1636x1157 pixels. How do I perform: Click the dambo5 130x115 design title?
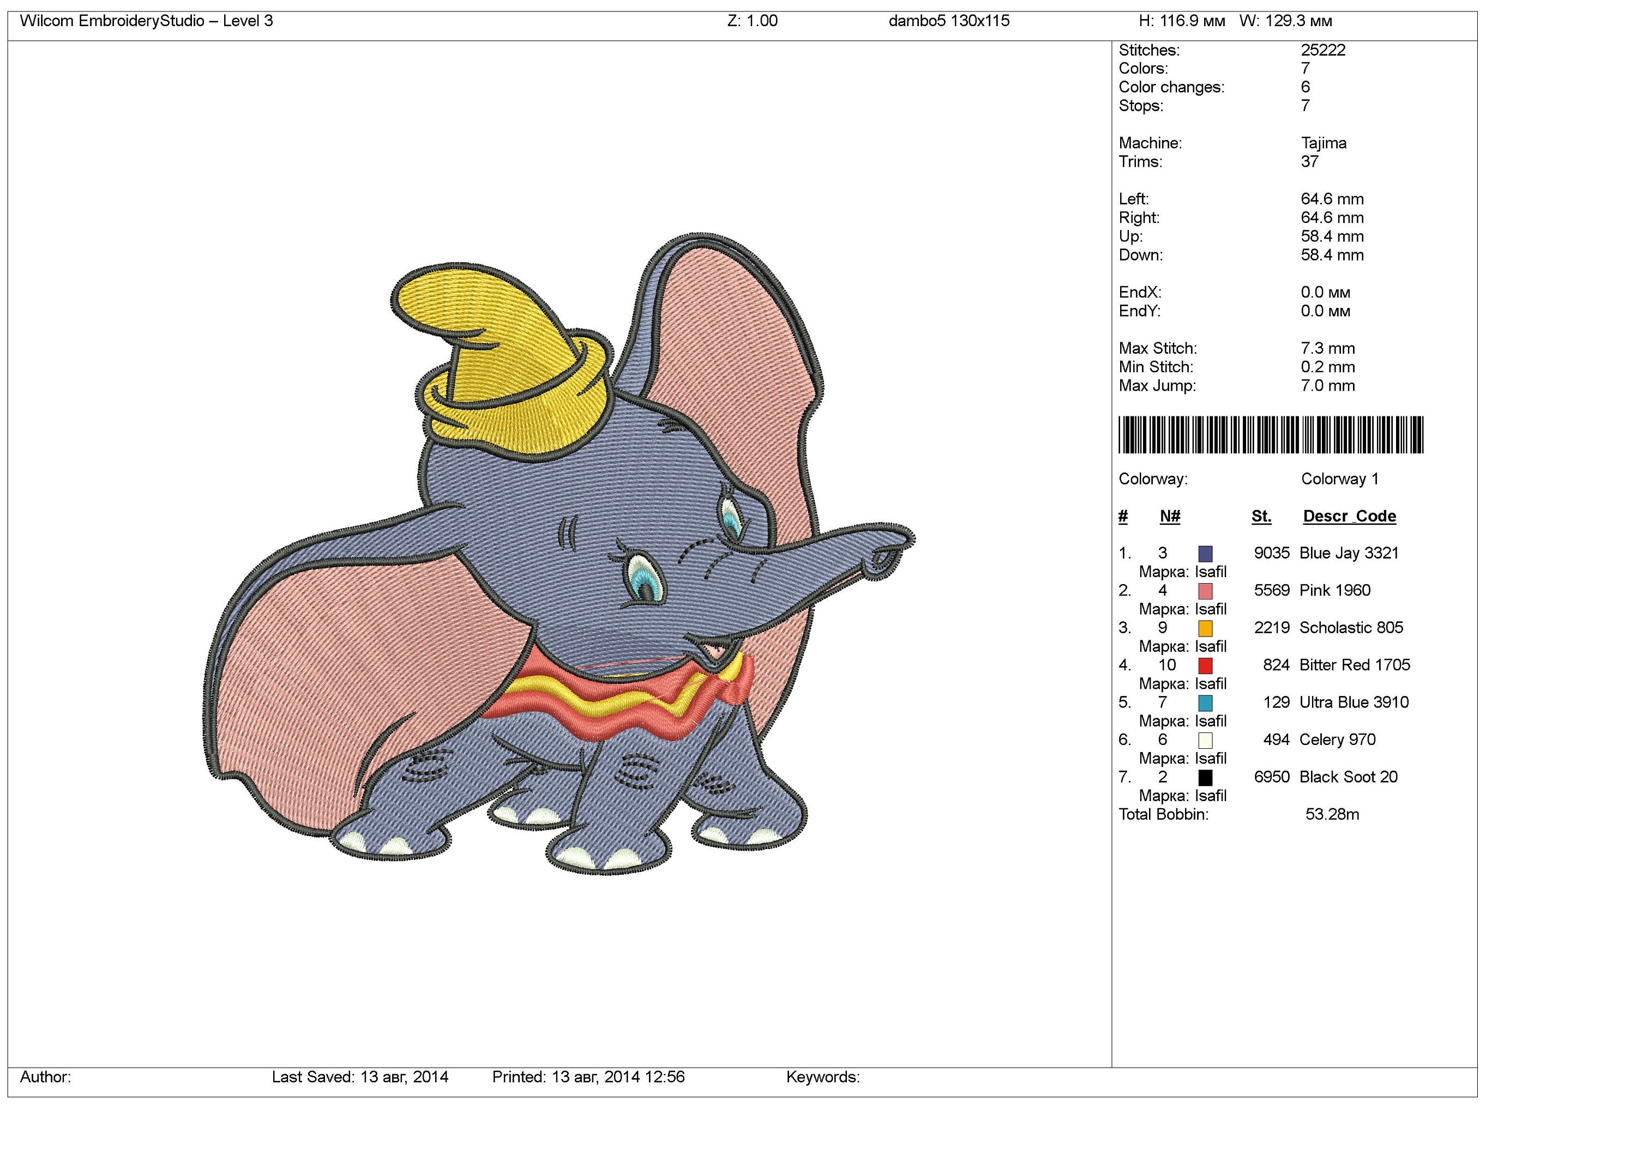tap(948, 21)
